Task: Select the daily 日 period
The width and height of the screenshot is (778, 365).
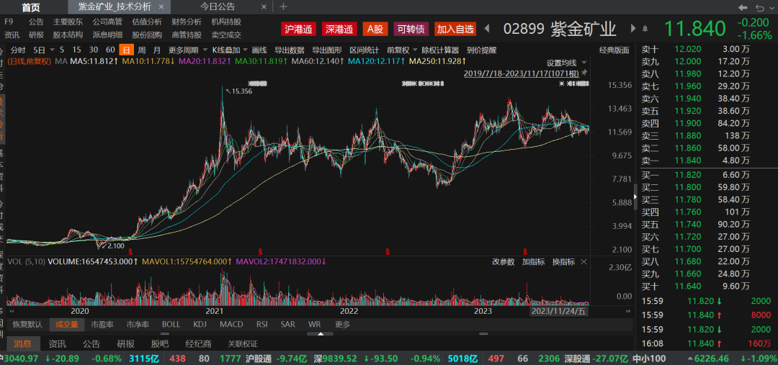Action: 127,50
